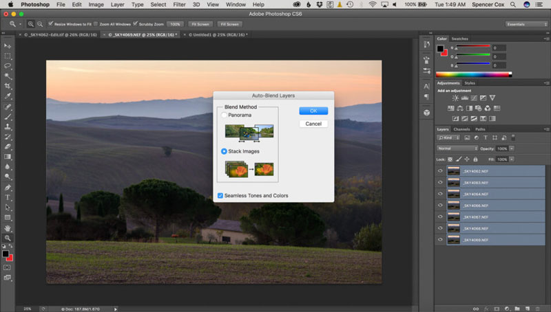This screenshot has width=551, height=312.
Task: Select the Move tool
Action: [8, 46]
